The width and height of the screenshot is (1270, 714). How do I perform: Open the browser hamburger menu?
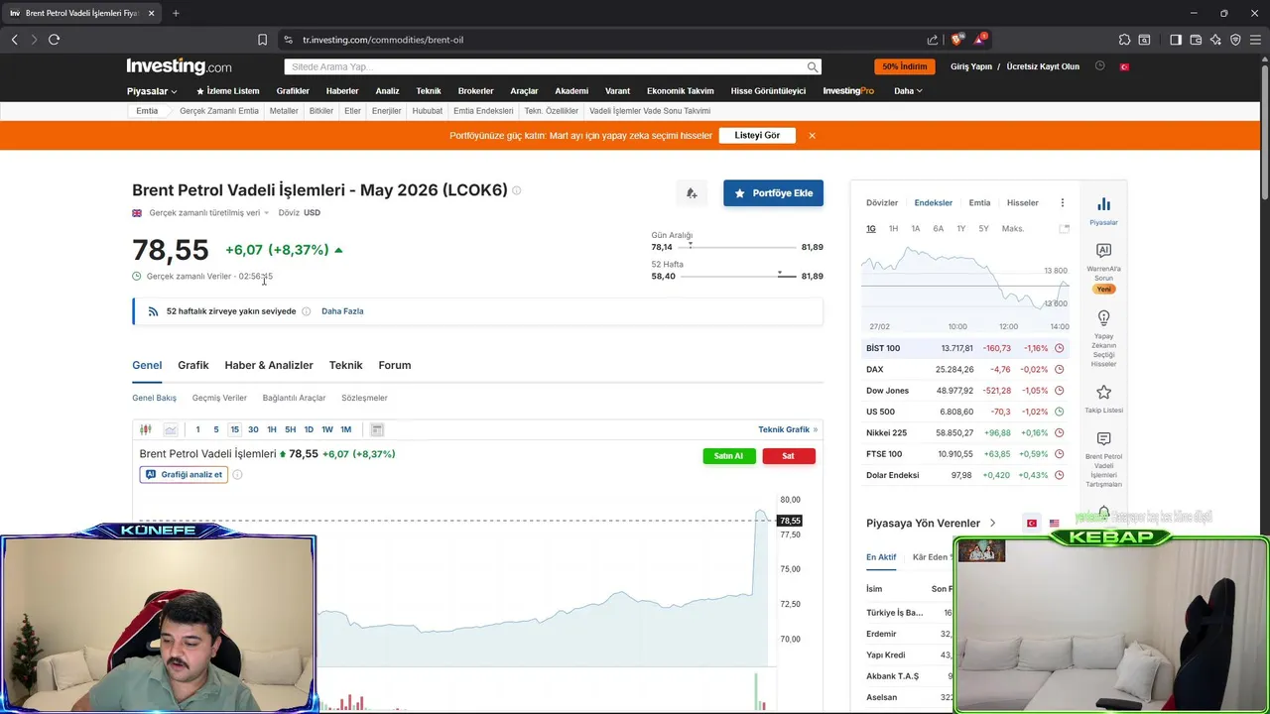coord(1255,40)
